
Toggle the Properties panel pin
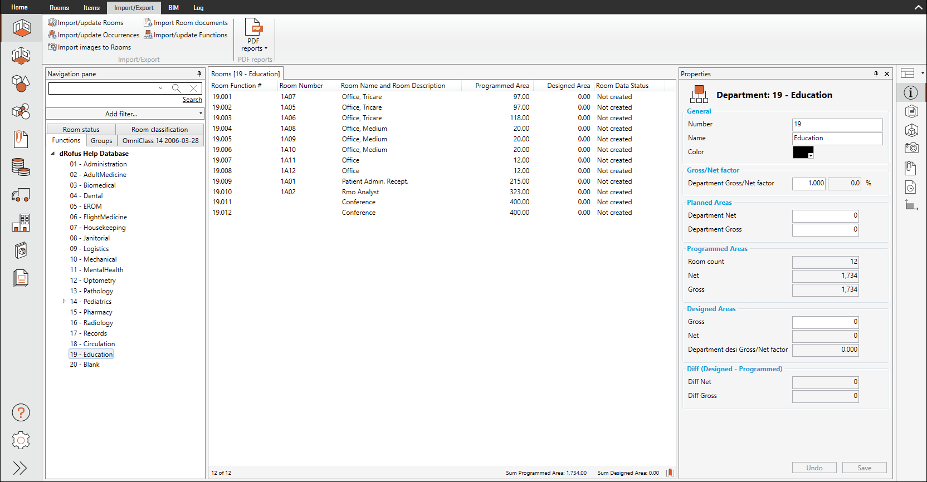click(x=876, y=74)
